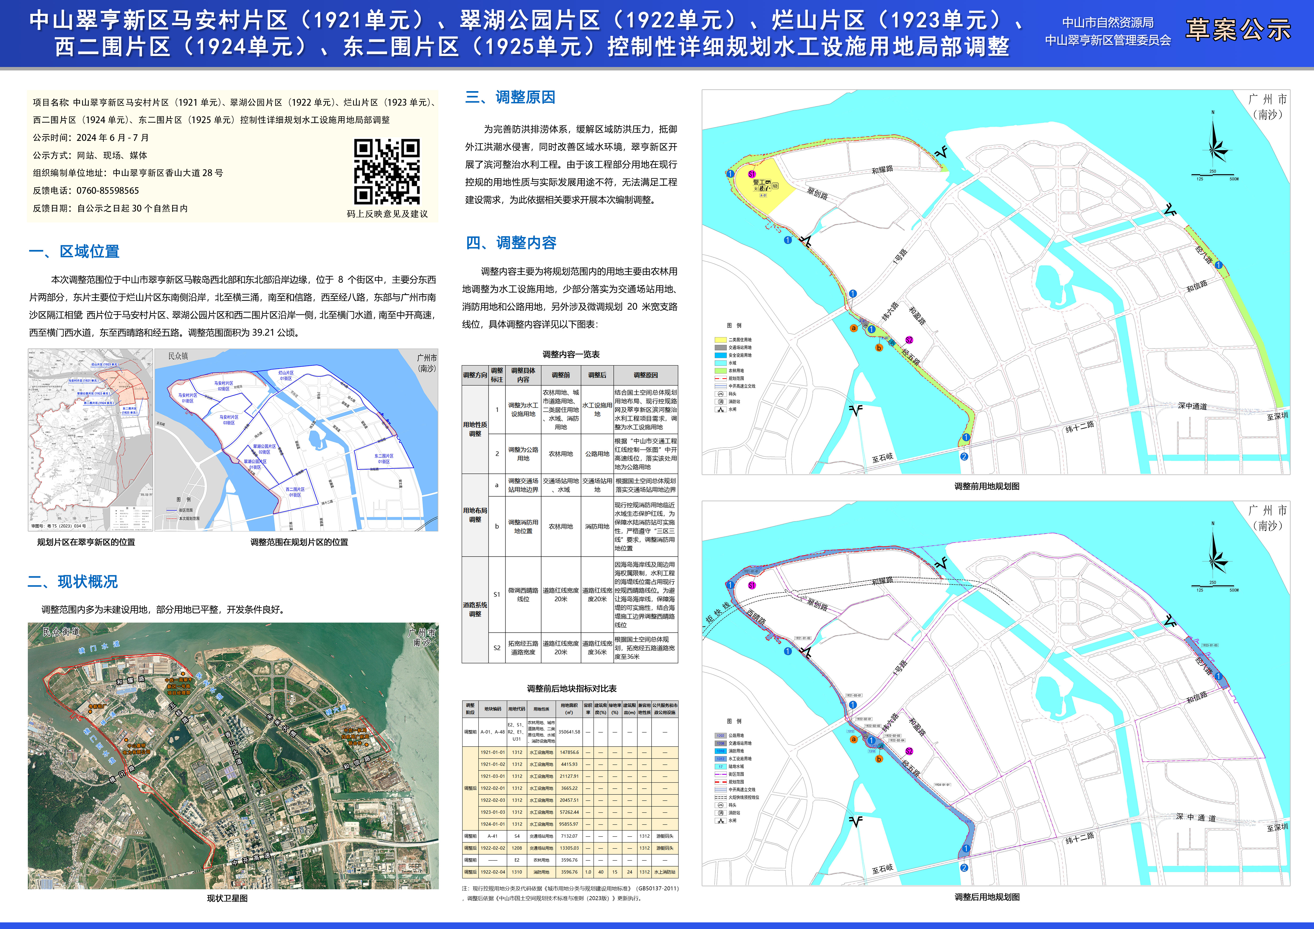Click 草案公示 title in header banner
Viewport: 1314px width, 929px height.
coord(1238,30)
